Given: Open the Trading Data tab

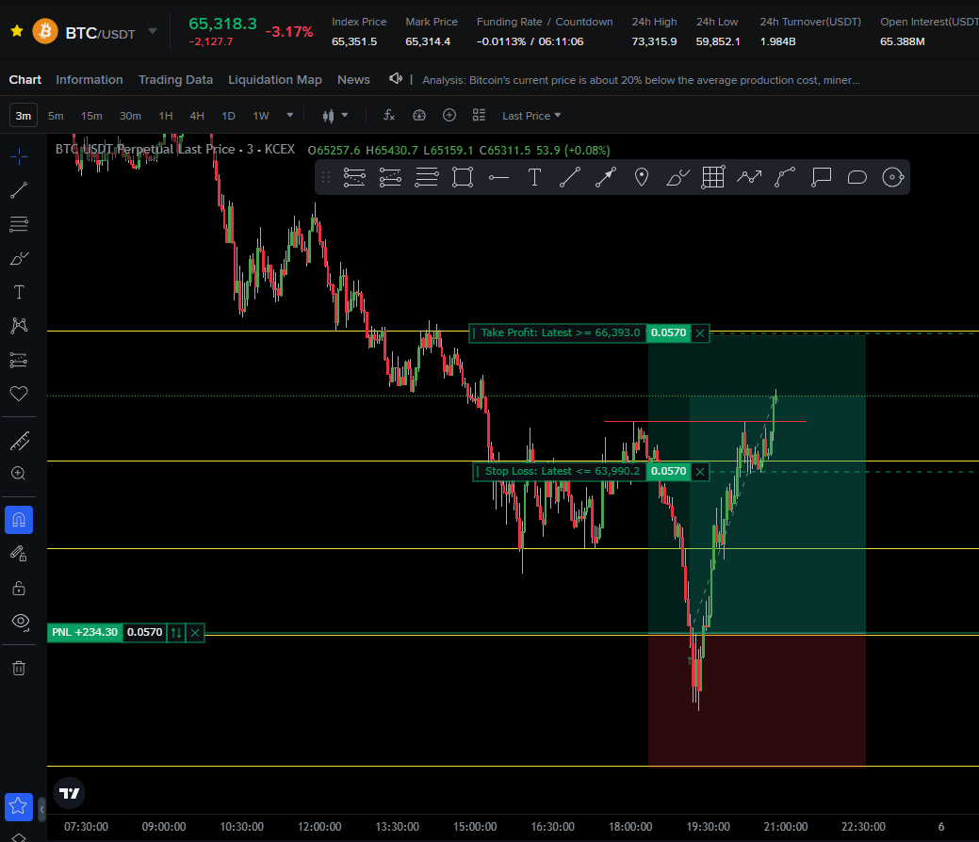Looking at the screenshot, I should [175, 80].
